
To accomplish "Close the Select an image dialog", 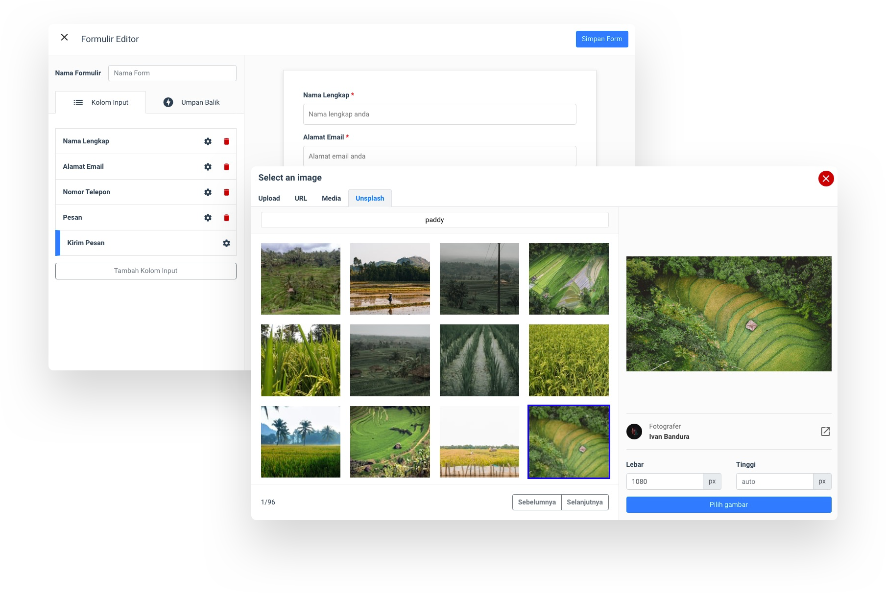I will click(826, 179).
